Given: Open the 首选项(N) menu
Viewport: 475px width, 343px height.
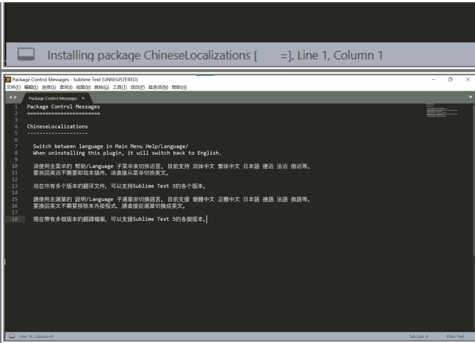Looking at the screenshot, I should pos(158,87).
